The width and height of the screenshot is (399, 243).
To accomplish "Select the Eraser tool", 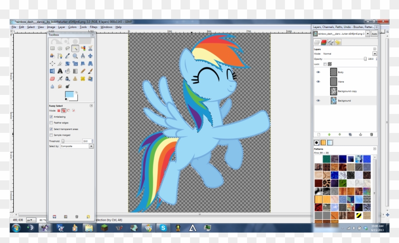I will pyautogui.click(x=52, y=79).
